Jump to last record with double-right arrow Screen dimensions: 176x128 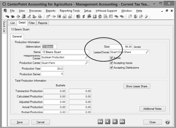pyautogui.click(x=122, y=122)
